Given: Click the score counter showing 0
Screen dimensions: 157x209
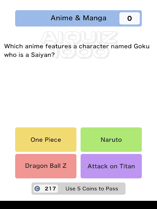Looking at the screenshot, I should [130, 18].
